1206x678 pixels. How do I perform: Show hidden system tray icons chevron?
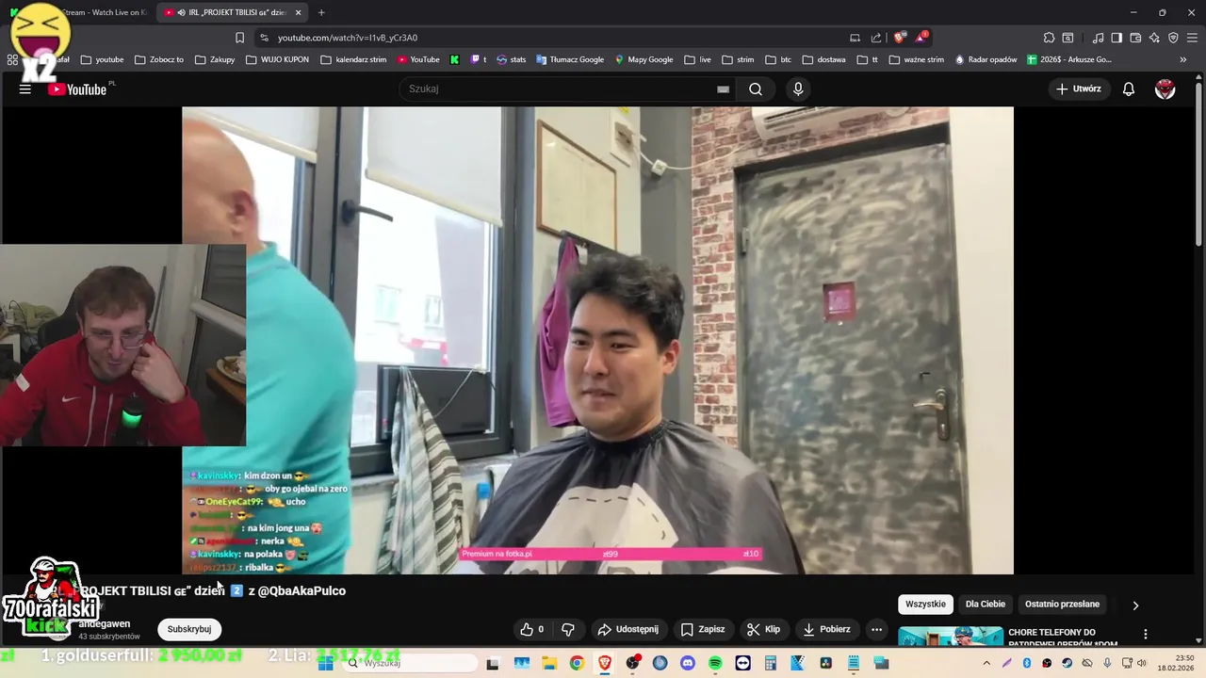click(x=986, y=663)
